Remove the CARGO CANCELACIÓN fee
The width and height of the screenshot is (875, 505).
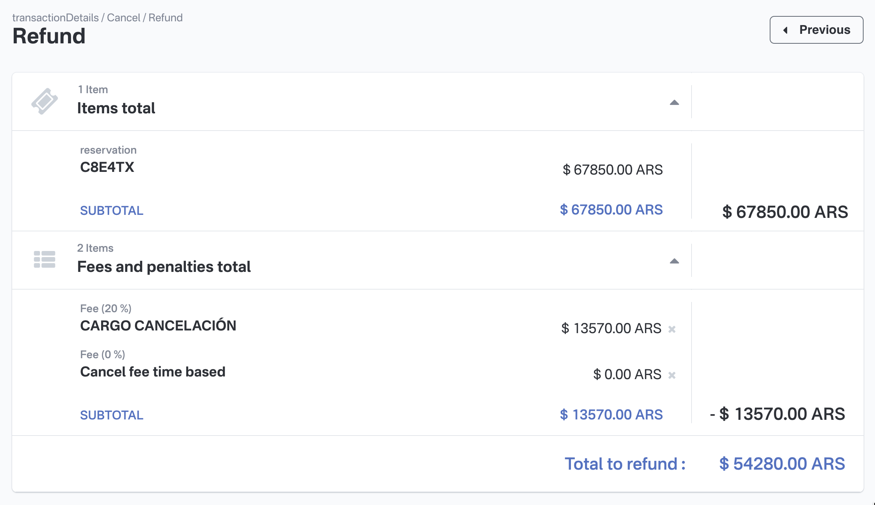(x=672, y=329)
